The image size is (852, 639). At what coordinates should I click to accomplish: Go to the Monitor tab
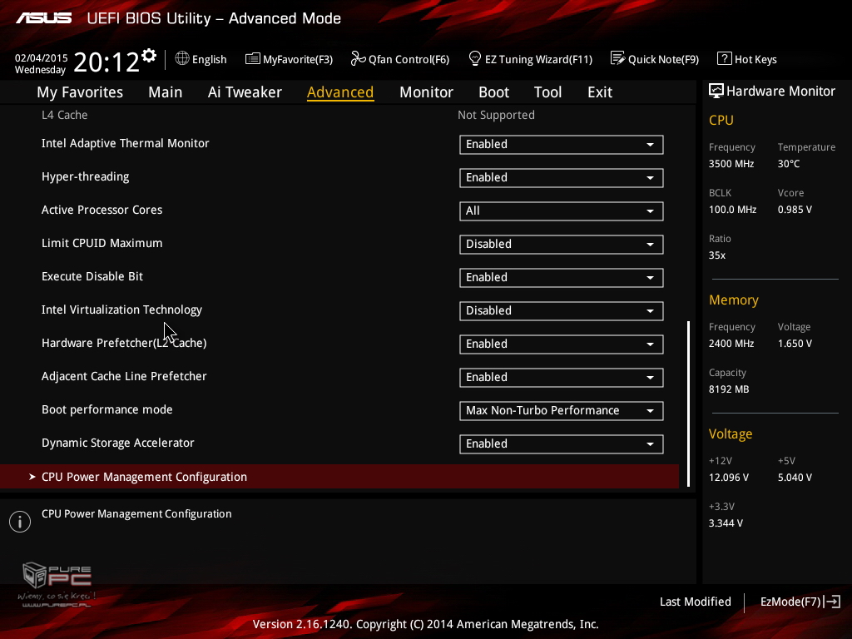[426, 92]
